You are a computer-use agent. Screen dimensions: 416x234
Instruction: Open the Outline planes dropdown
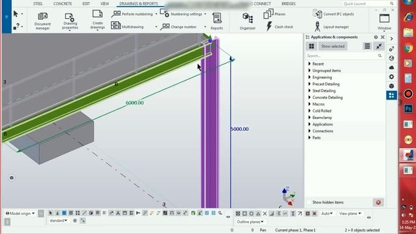tap(250, 222)
